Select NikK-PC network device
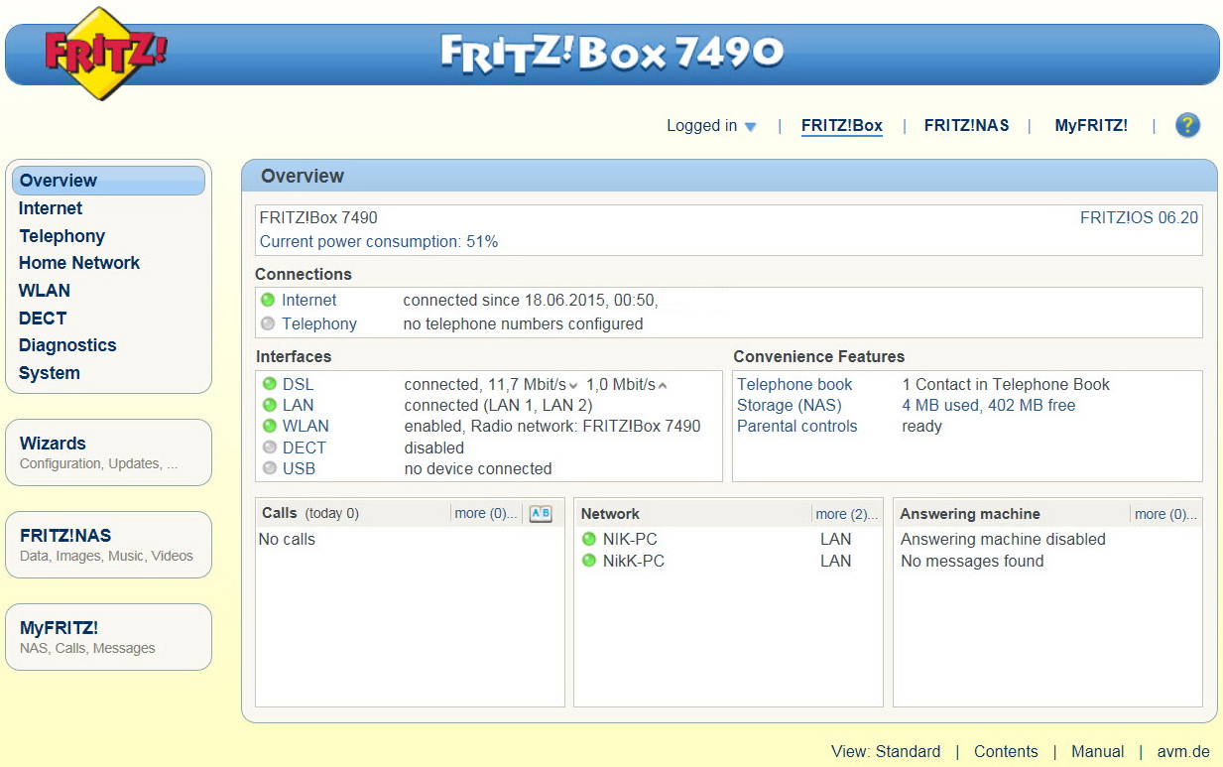This screenshot has height=767, width=1223. click(634, 561)
